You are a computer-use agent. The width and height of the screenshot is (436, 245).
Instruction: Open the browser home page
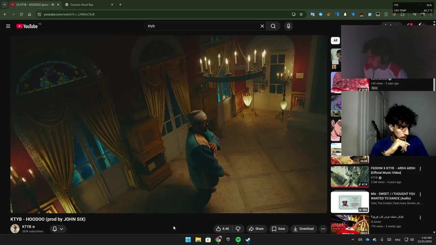pos(30,14)
